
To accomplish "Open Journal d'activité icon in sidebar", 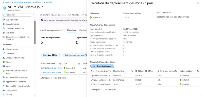I will 4,24.
